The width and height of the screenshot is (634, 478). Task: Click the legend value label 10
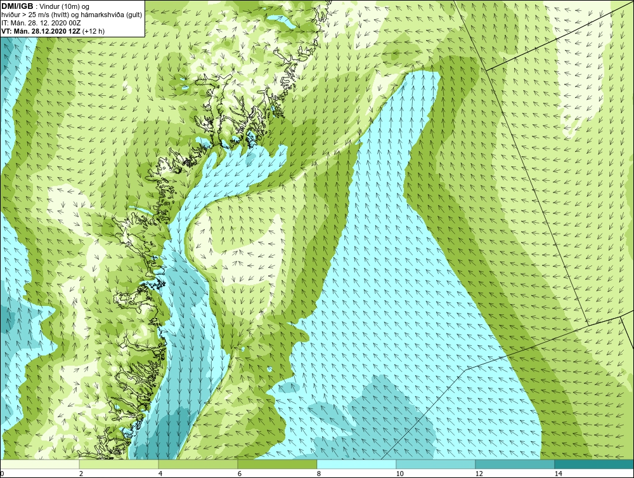(399, 474)
